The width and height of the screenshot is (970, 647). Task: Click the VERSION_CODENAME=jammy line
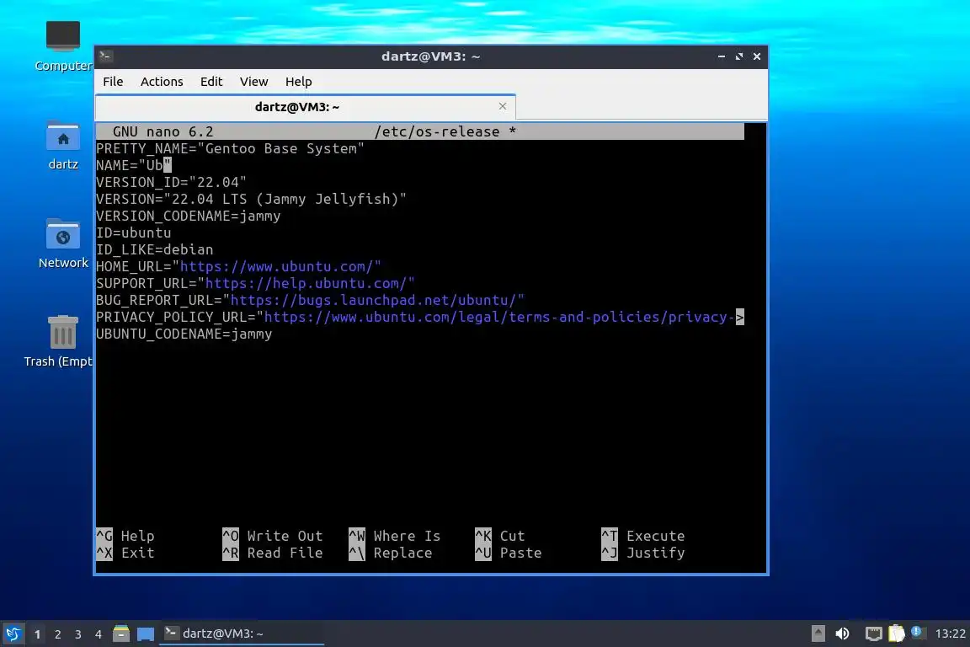pos(188,216)
